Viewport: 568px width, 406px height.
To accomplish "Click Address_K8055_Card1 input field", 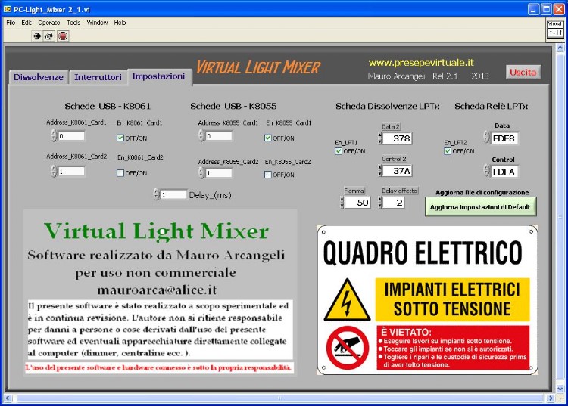I will (x=219, y=136).
